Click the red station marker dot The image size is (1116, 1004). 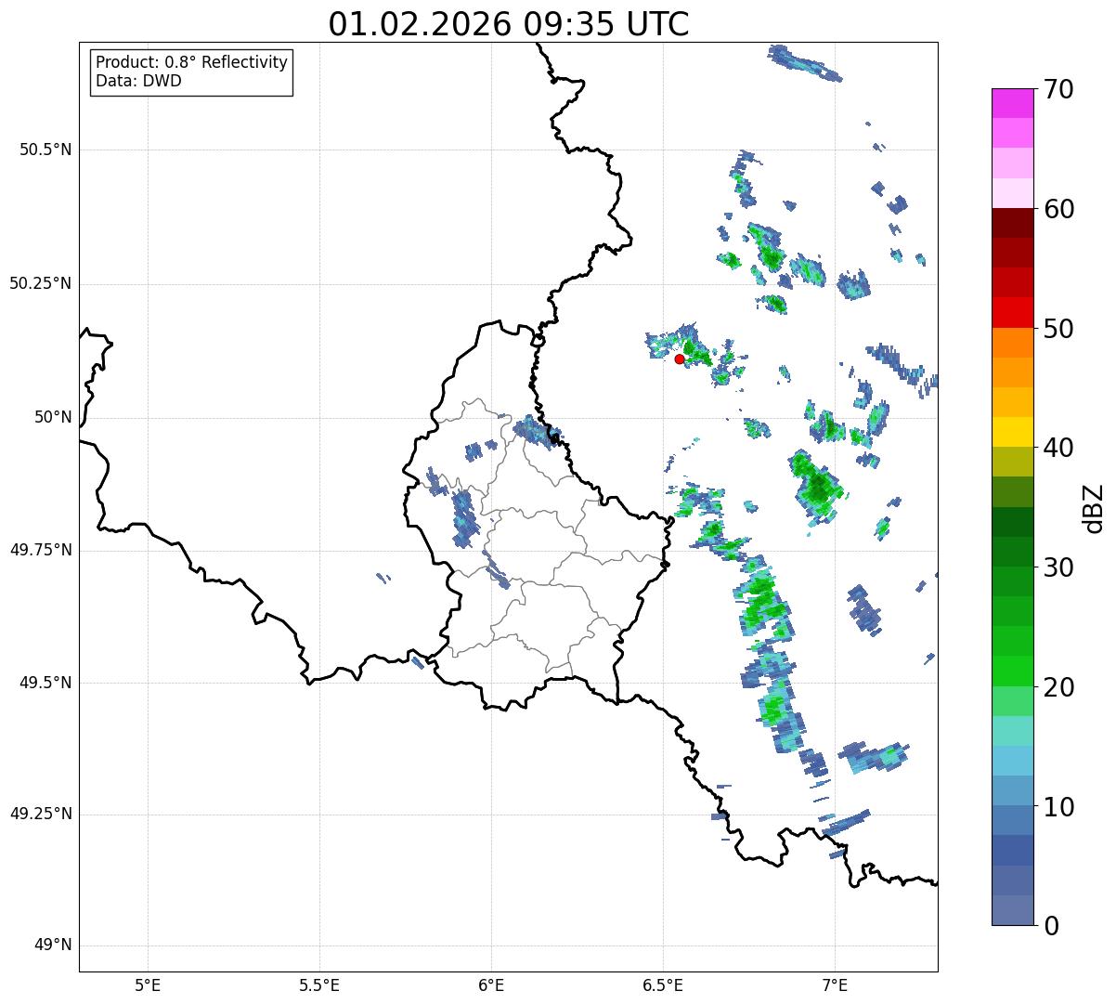pos(680,359)
